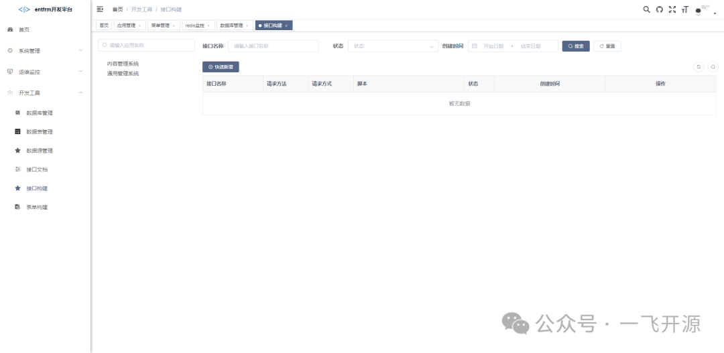
Task: Collapse 开发工具 menu chevron
Action: click(81, 92)
